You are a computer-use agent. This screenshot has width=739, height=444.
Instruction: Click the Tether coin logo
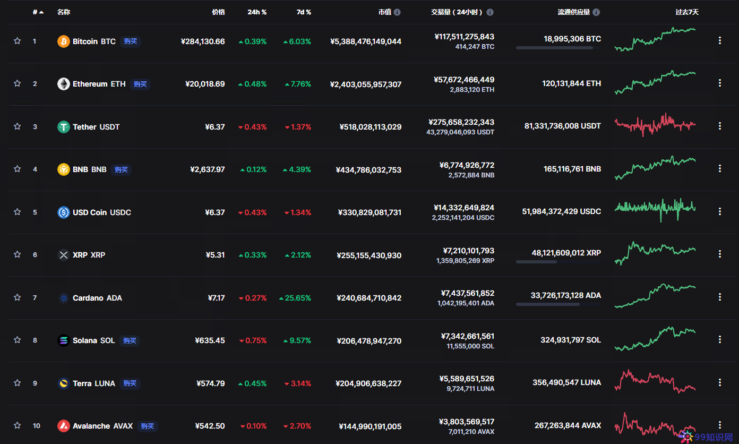click(64, 127)
